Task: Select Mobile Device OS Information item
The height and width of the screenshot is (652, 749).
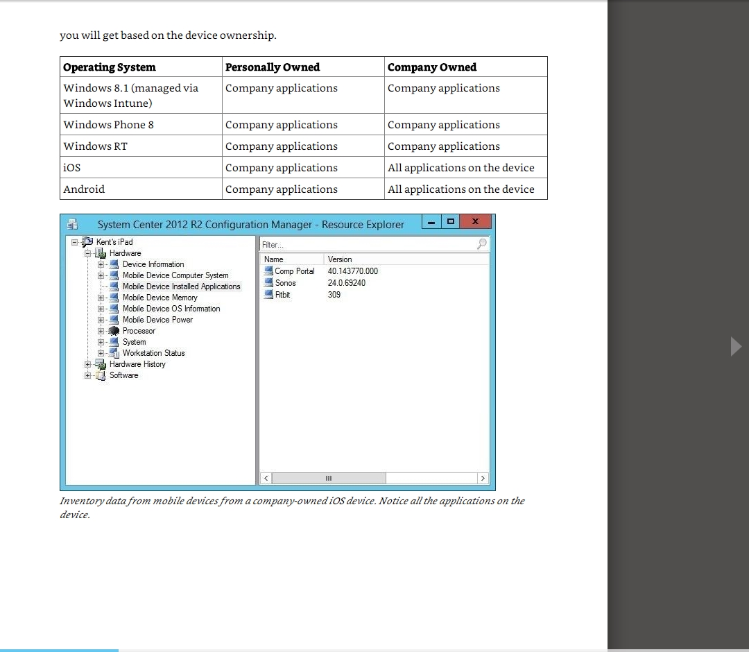Action: pos(171,309)
